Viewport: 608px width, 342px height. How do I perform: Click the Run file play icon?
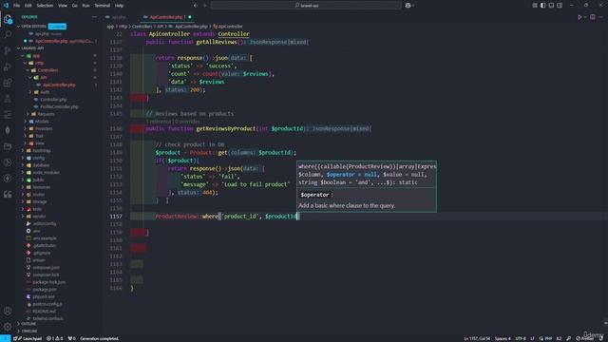(x=580, y=17)
